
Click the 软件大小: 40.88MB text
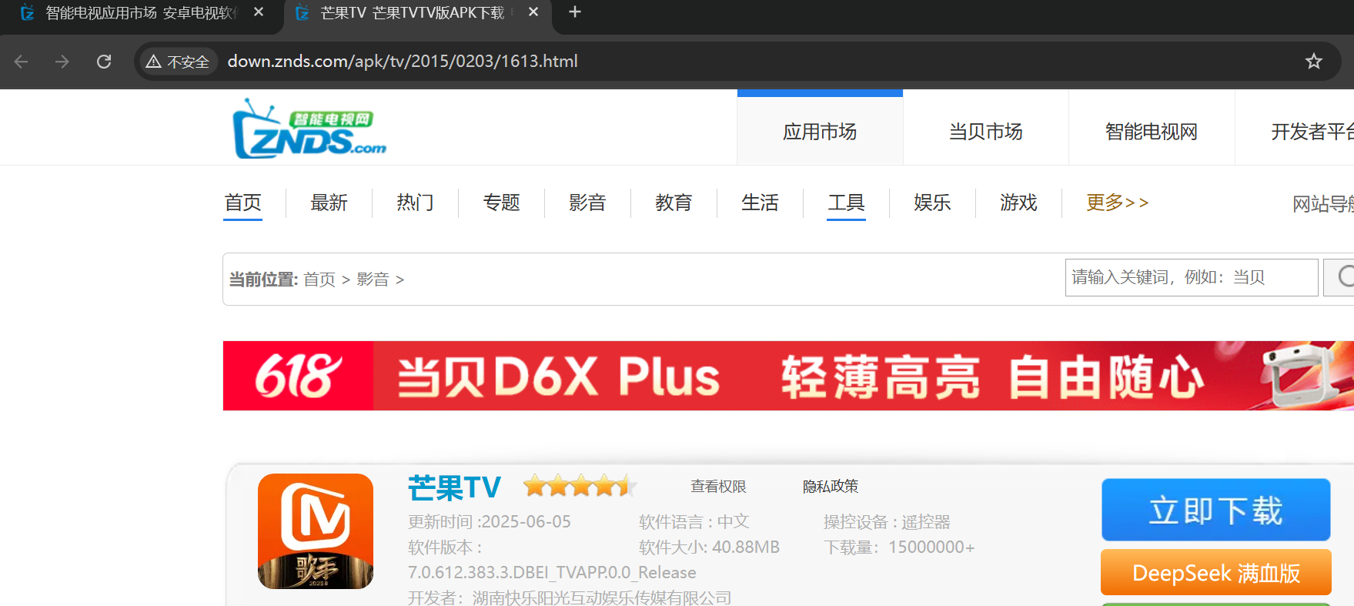(x=709, y=547)
